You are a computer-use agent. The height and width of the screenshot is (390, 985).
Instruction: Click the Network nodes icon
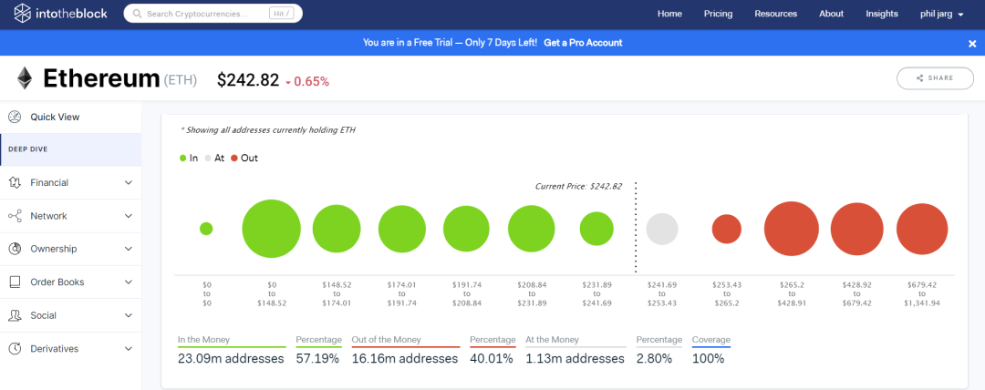[x=16, y=216]
